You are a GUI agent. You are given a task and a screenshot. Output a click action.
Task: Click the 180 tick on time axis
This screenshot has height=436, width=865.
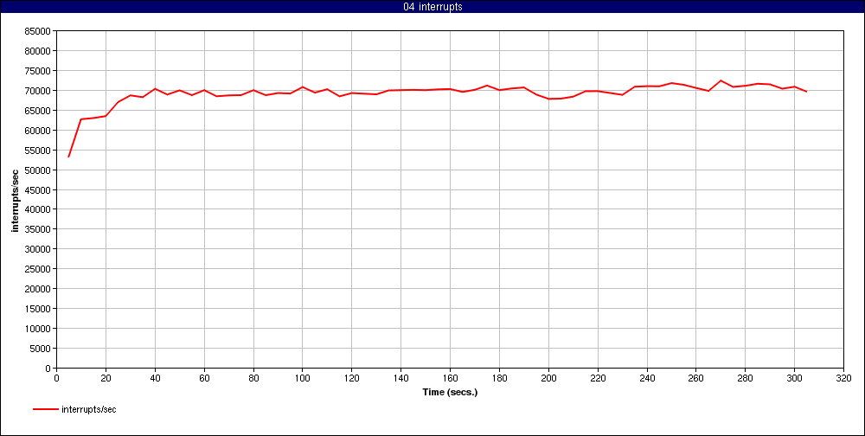tap(499, 378)
